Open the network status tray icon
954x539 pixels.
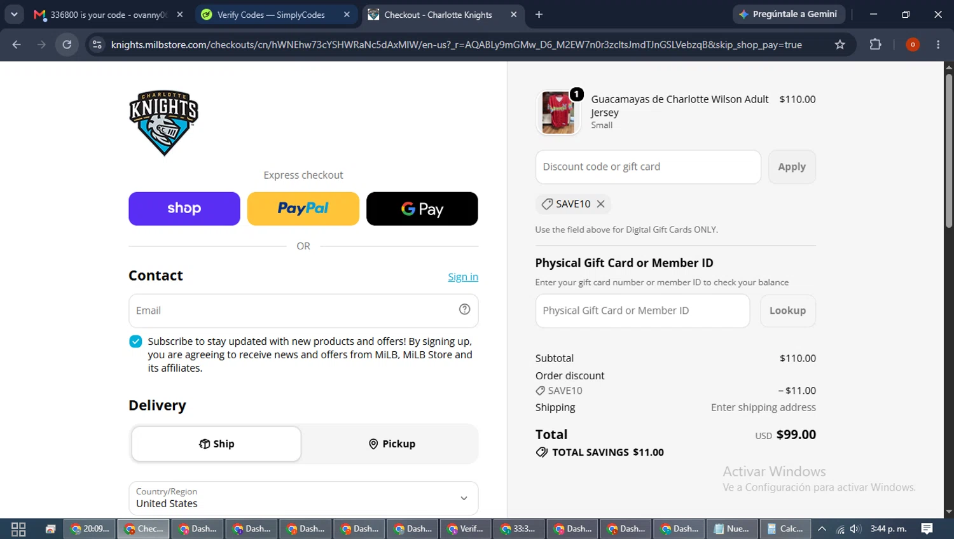click(840, 529)
